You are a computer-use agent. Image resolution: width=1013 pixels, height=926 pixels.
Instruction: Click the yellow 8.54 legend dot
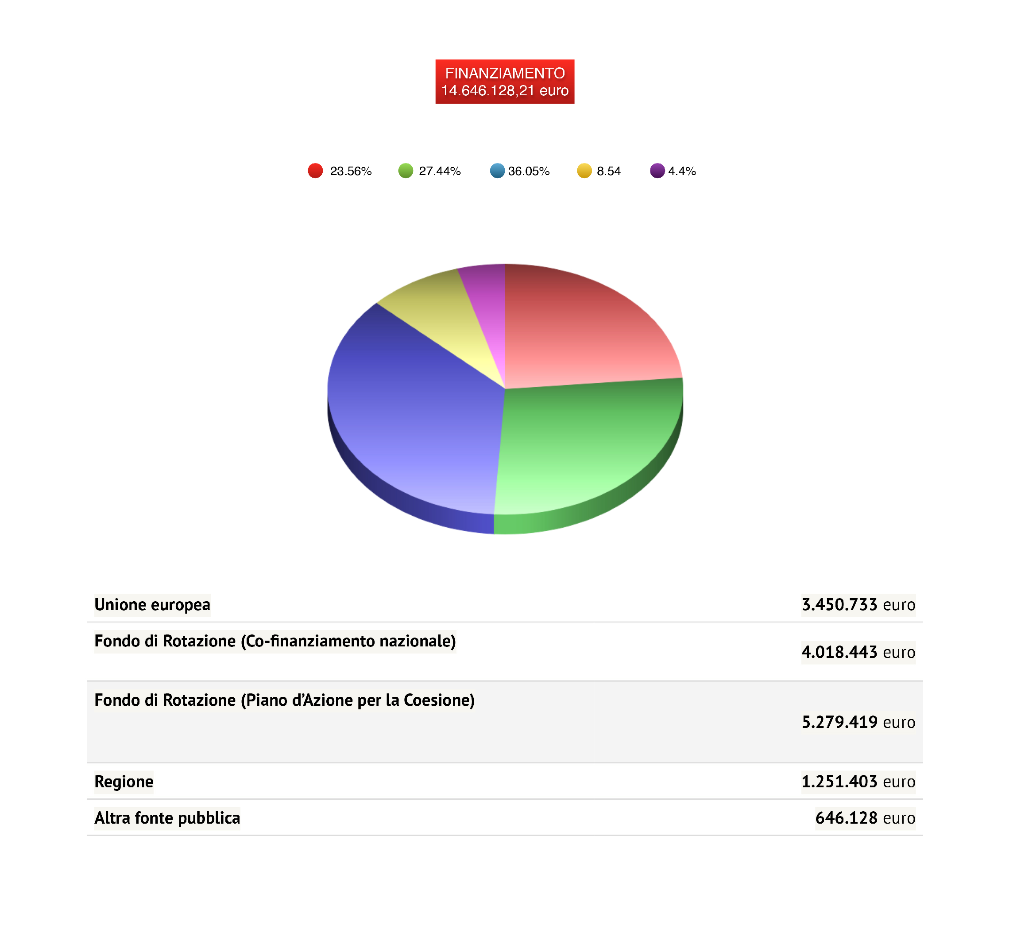pyautogui.click(x=585, y=171)
